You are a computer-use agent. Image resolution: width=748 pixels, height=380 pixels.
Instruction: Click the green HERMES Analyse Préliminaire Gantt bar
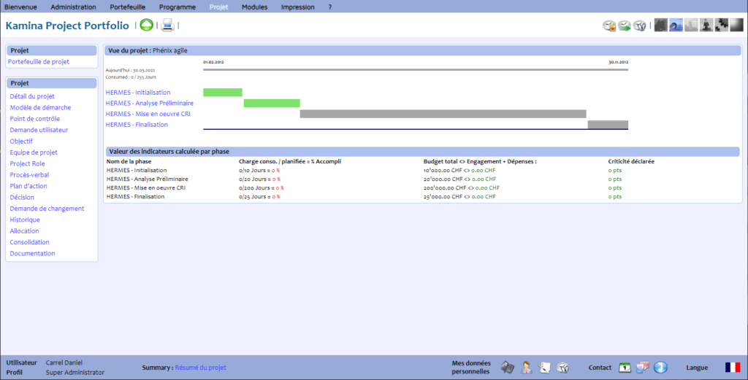[272, 104]
